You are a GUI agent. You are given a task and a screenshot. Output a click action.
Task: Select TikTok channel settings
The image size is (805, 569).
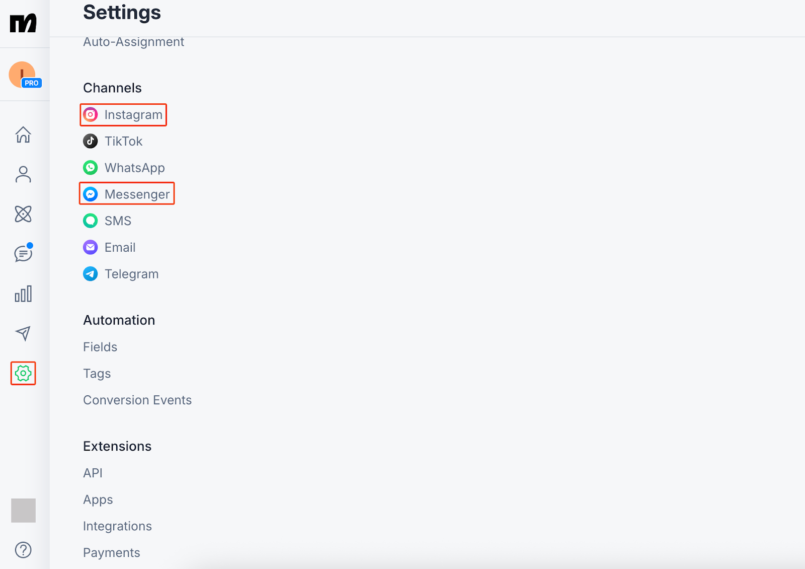pyautogui.click(x=113, y=141)
